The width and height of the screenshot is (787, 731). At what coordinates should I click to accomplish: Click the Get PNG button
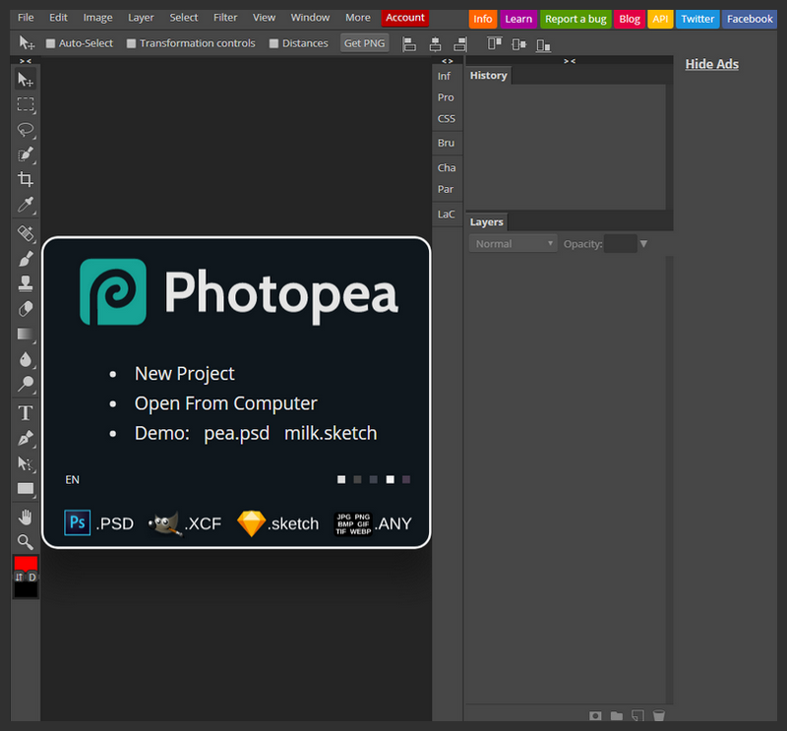(x=364, y=42)
